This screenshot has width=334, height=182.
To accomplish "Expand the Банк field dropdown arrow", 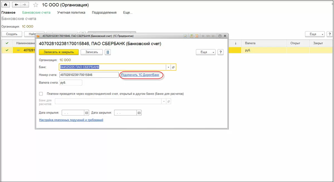I will pyautogui.click(x=168, y=67).
